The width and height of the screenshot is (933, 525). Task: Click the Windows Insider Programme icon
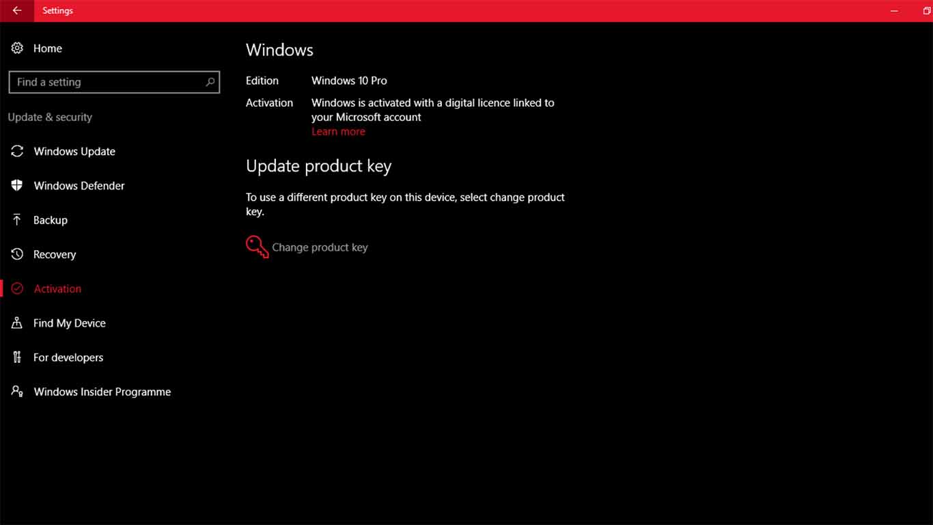click(17, 391)
